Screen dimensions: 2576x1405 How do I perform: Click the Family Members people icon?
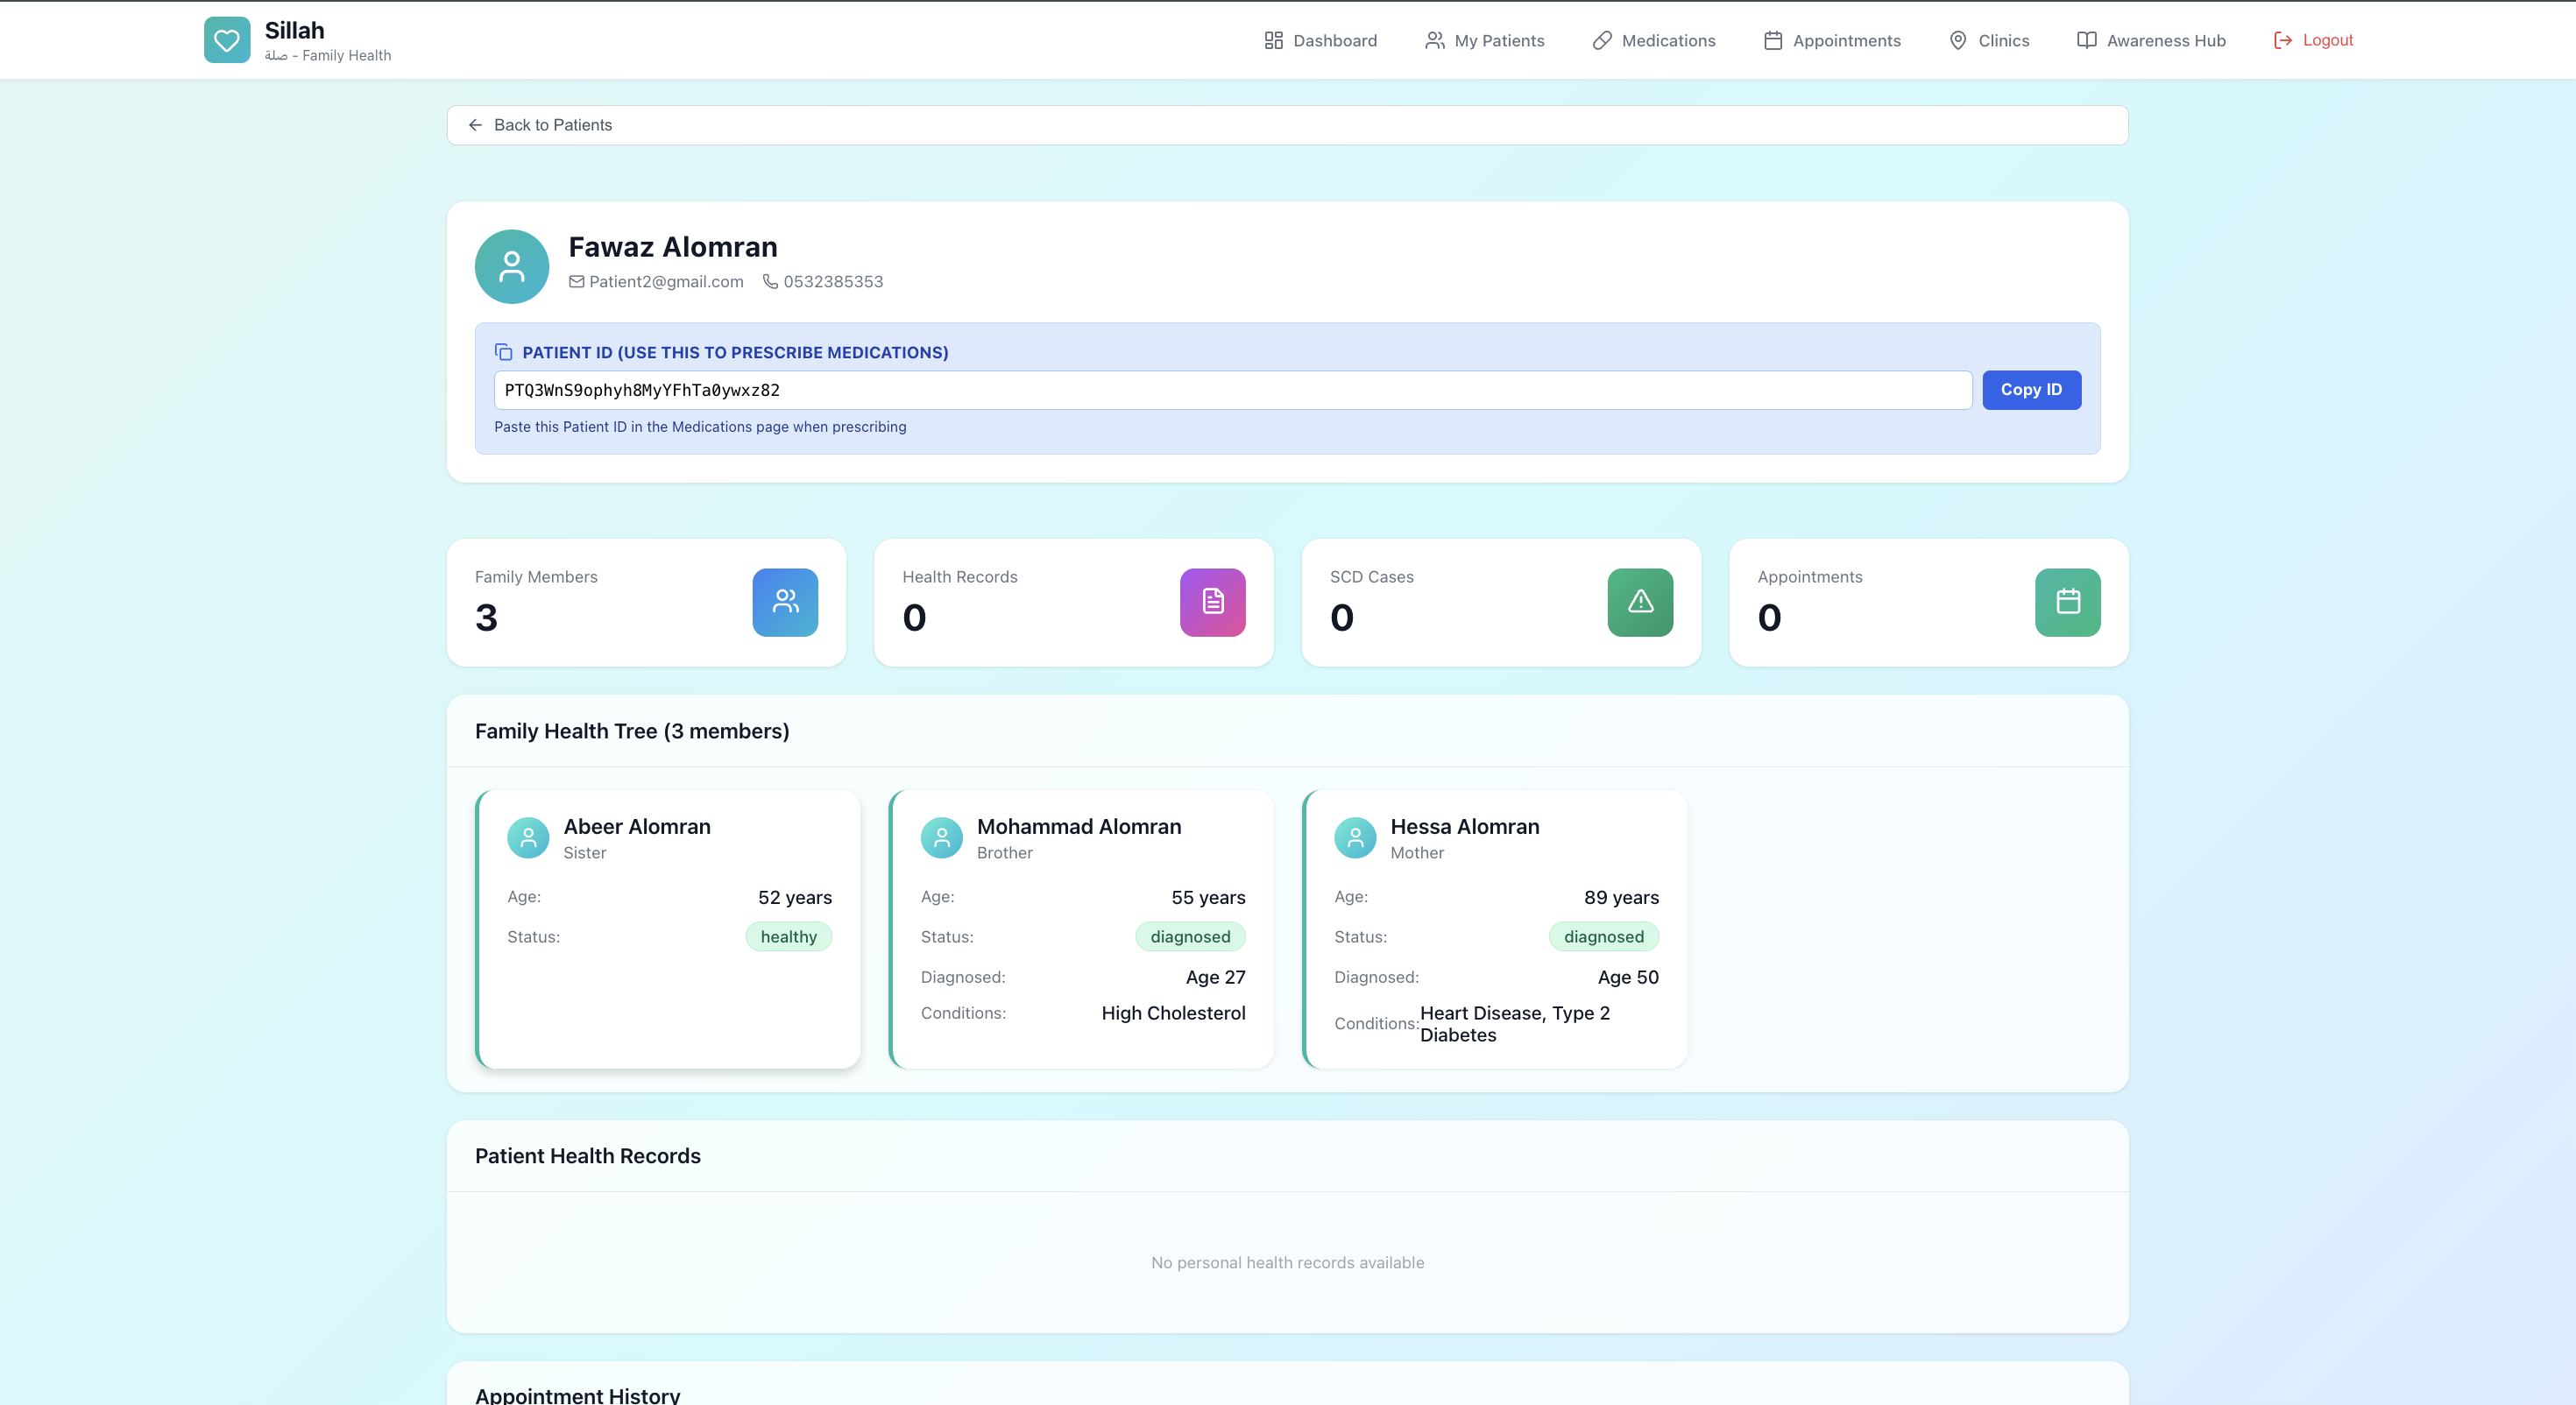(x=784, y=602)
